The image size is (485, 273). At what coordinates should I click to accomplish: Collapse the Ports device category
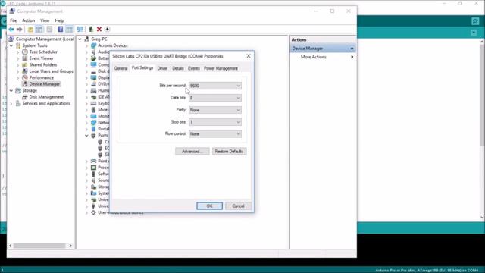[86, 135]
